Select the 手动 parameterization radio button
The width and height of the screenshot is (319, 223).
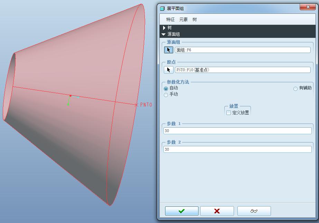tap(166, 95)
